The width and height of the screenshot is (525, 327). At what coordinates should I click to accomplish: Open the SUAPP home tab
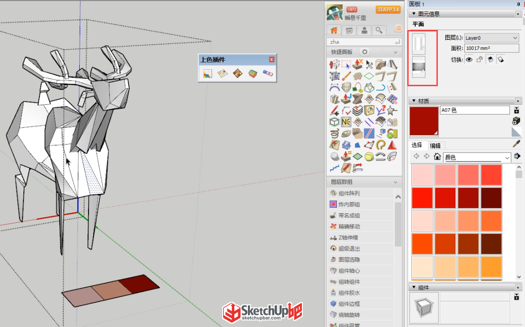334,31
